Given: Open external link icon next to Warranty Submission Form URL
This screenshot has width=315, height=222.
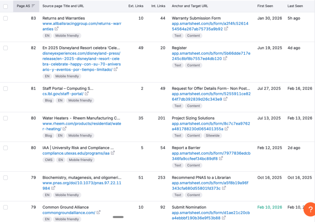Looking at the screenshot, I should (226, 29).
